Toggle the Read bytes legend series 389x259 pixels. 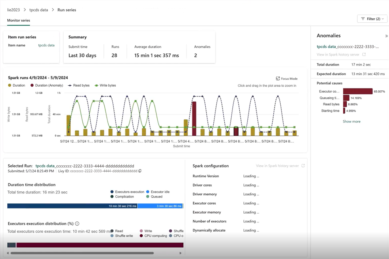point(79,85)
